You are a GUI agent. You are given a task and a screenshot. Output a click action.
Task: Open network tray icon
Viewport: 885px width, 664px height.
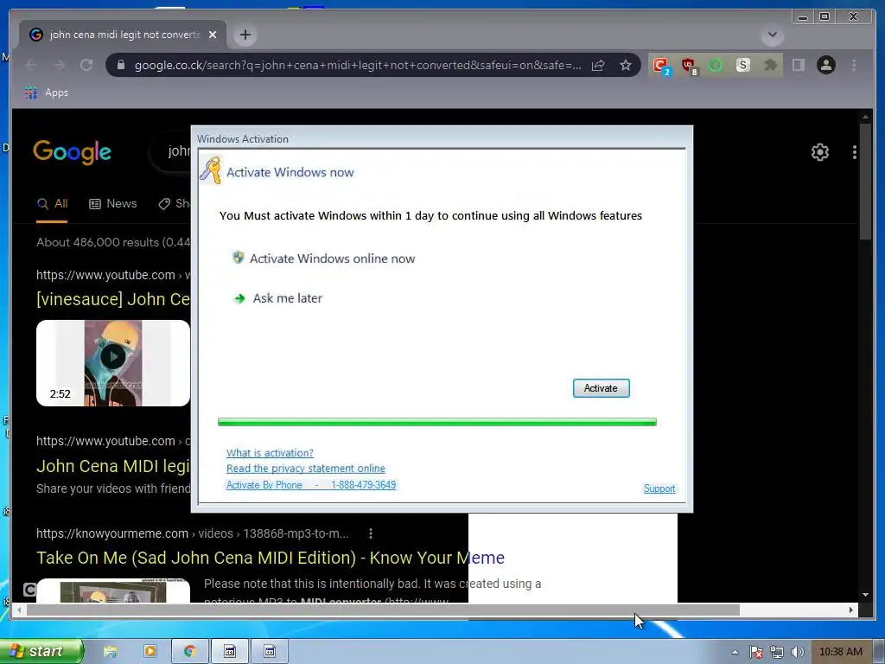coord(777,652)
